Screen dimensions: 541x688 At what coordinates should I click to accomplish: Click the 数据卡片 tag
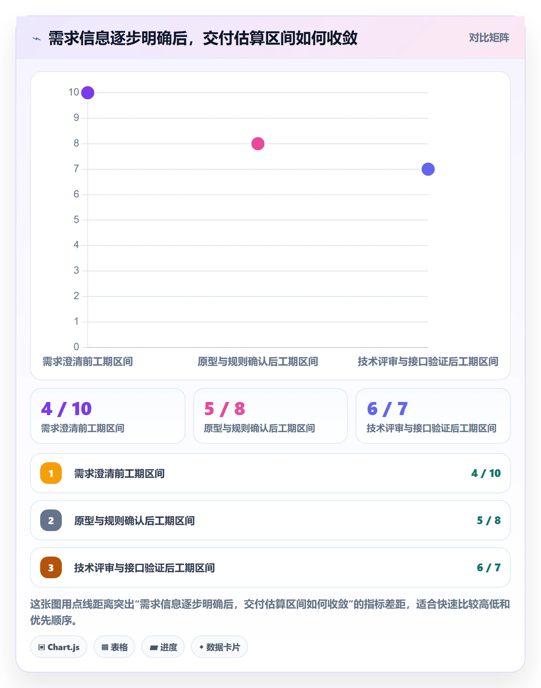click(219, 647)
